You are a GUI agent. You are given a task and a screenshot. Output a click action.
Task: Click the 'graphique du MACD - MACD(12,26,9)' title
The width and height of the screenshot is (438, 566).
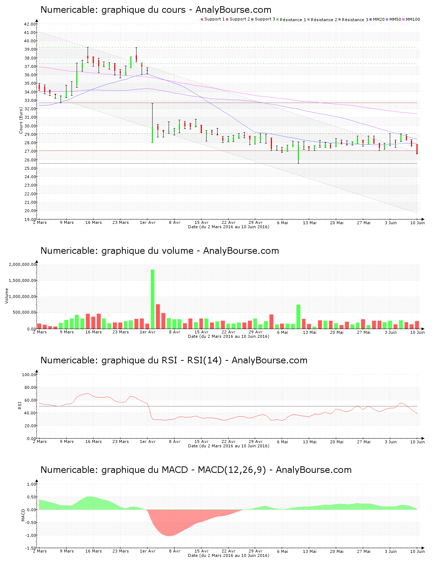coord(196,470)
